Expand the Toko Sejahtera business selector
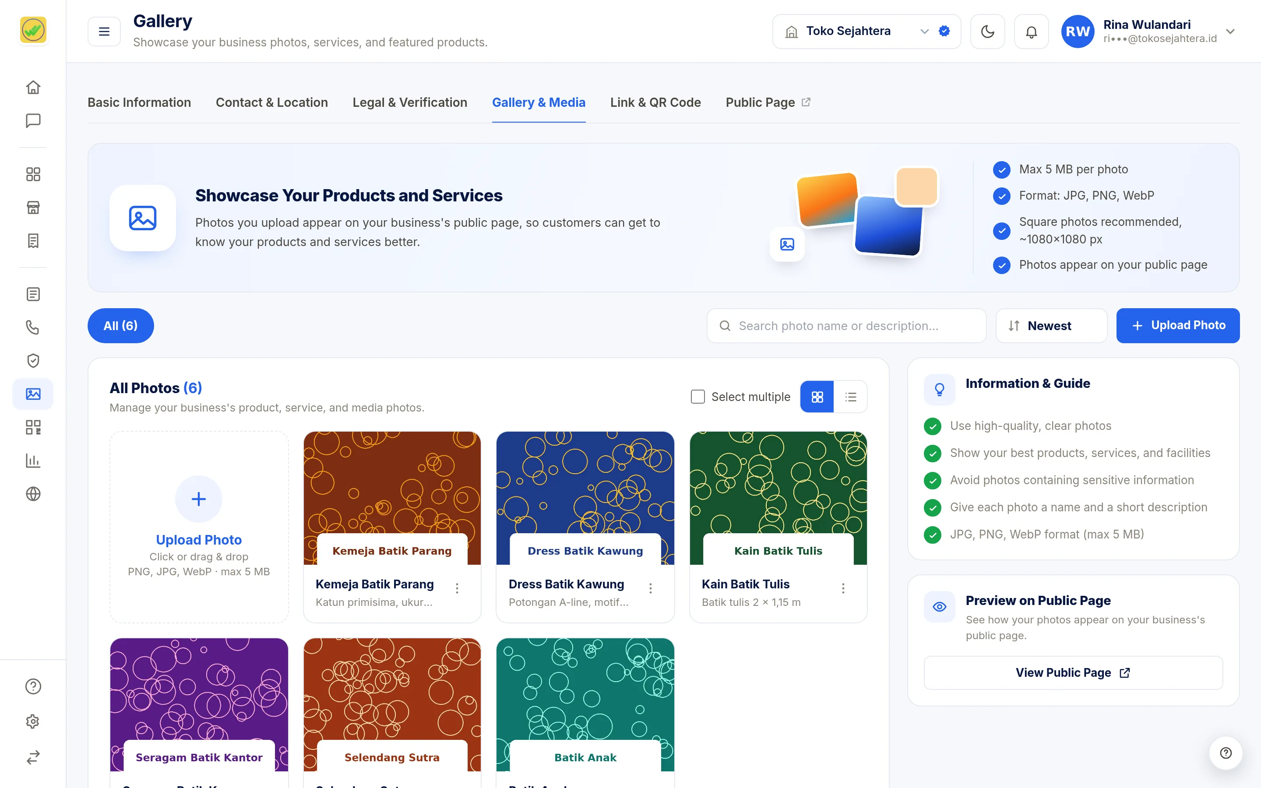1261x788 pixels. [x=866, y=32]
